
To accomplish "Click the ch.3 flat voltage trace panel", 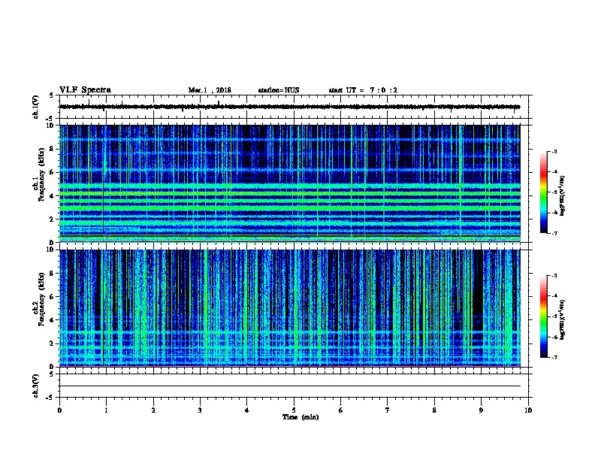I will 294,386.
